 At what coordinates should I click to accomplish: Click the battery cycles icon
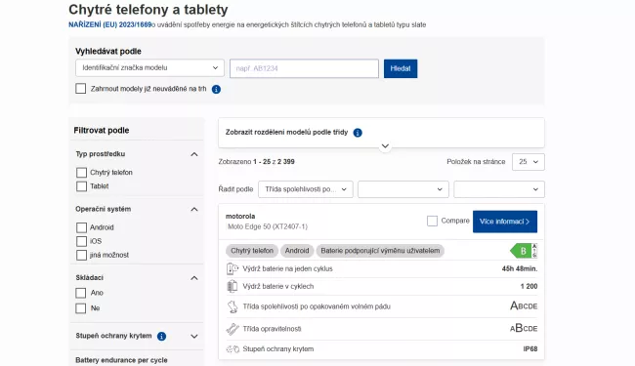click(233, 286)
